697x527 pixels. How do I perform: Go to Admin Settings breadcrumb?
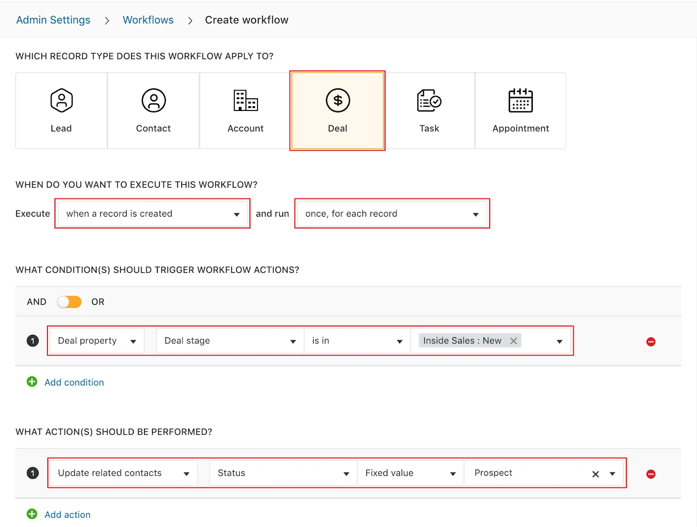pos(53,20)
